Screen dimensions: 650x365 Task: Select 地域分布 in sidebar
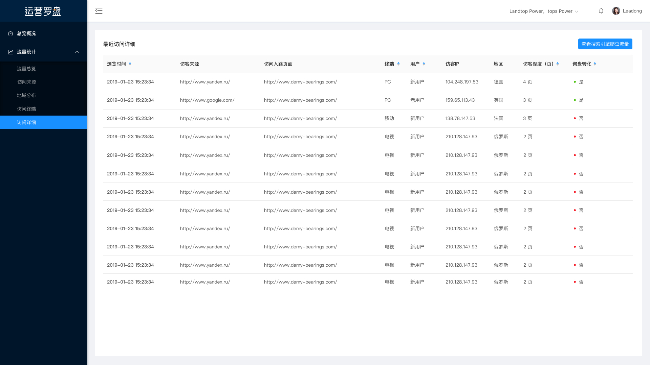click(26, 95)
